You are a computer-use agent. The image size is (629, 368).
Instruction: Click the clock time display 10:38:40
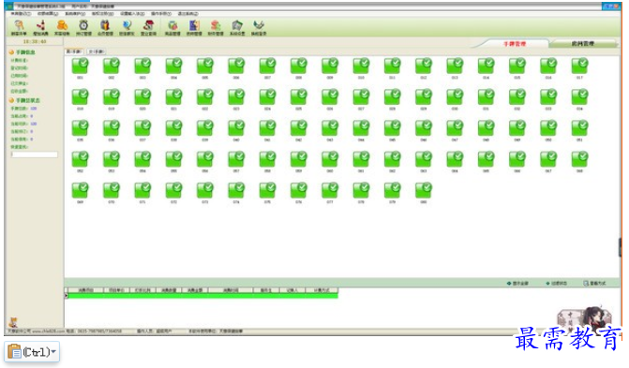pos(35,41)
